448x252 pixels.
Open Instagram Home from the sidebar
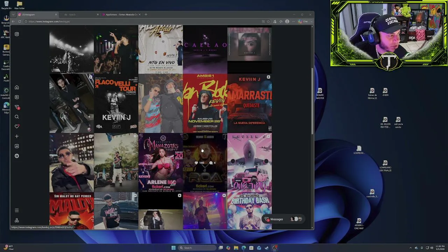point(16,87)
